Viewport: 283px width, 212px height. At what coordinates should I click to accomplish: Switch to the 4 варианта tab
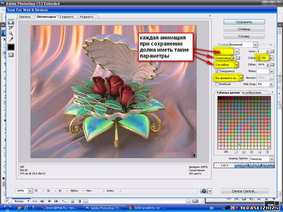click(x=87, y=17)
